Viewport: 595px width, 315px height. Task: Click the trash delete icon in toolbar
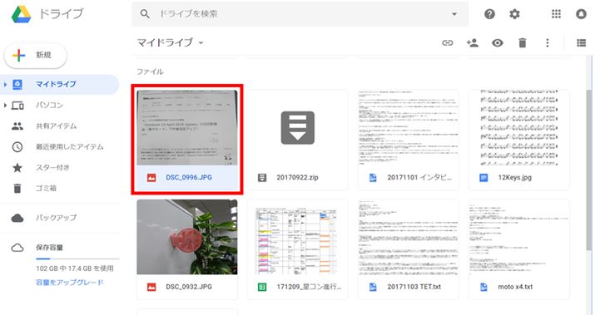[x=523, y=43]
